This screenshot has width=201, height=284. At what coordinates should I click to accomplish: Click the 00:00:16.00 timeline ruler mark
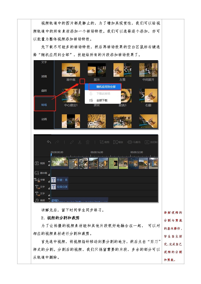[x=97, y=152]
